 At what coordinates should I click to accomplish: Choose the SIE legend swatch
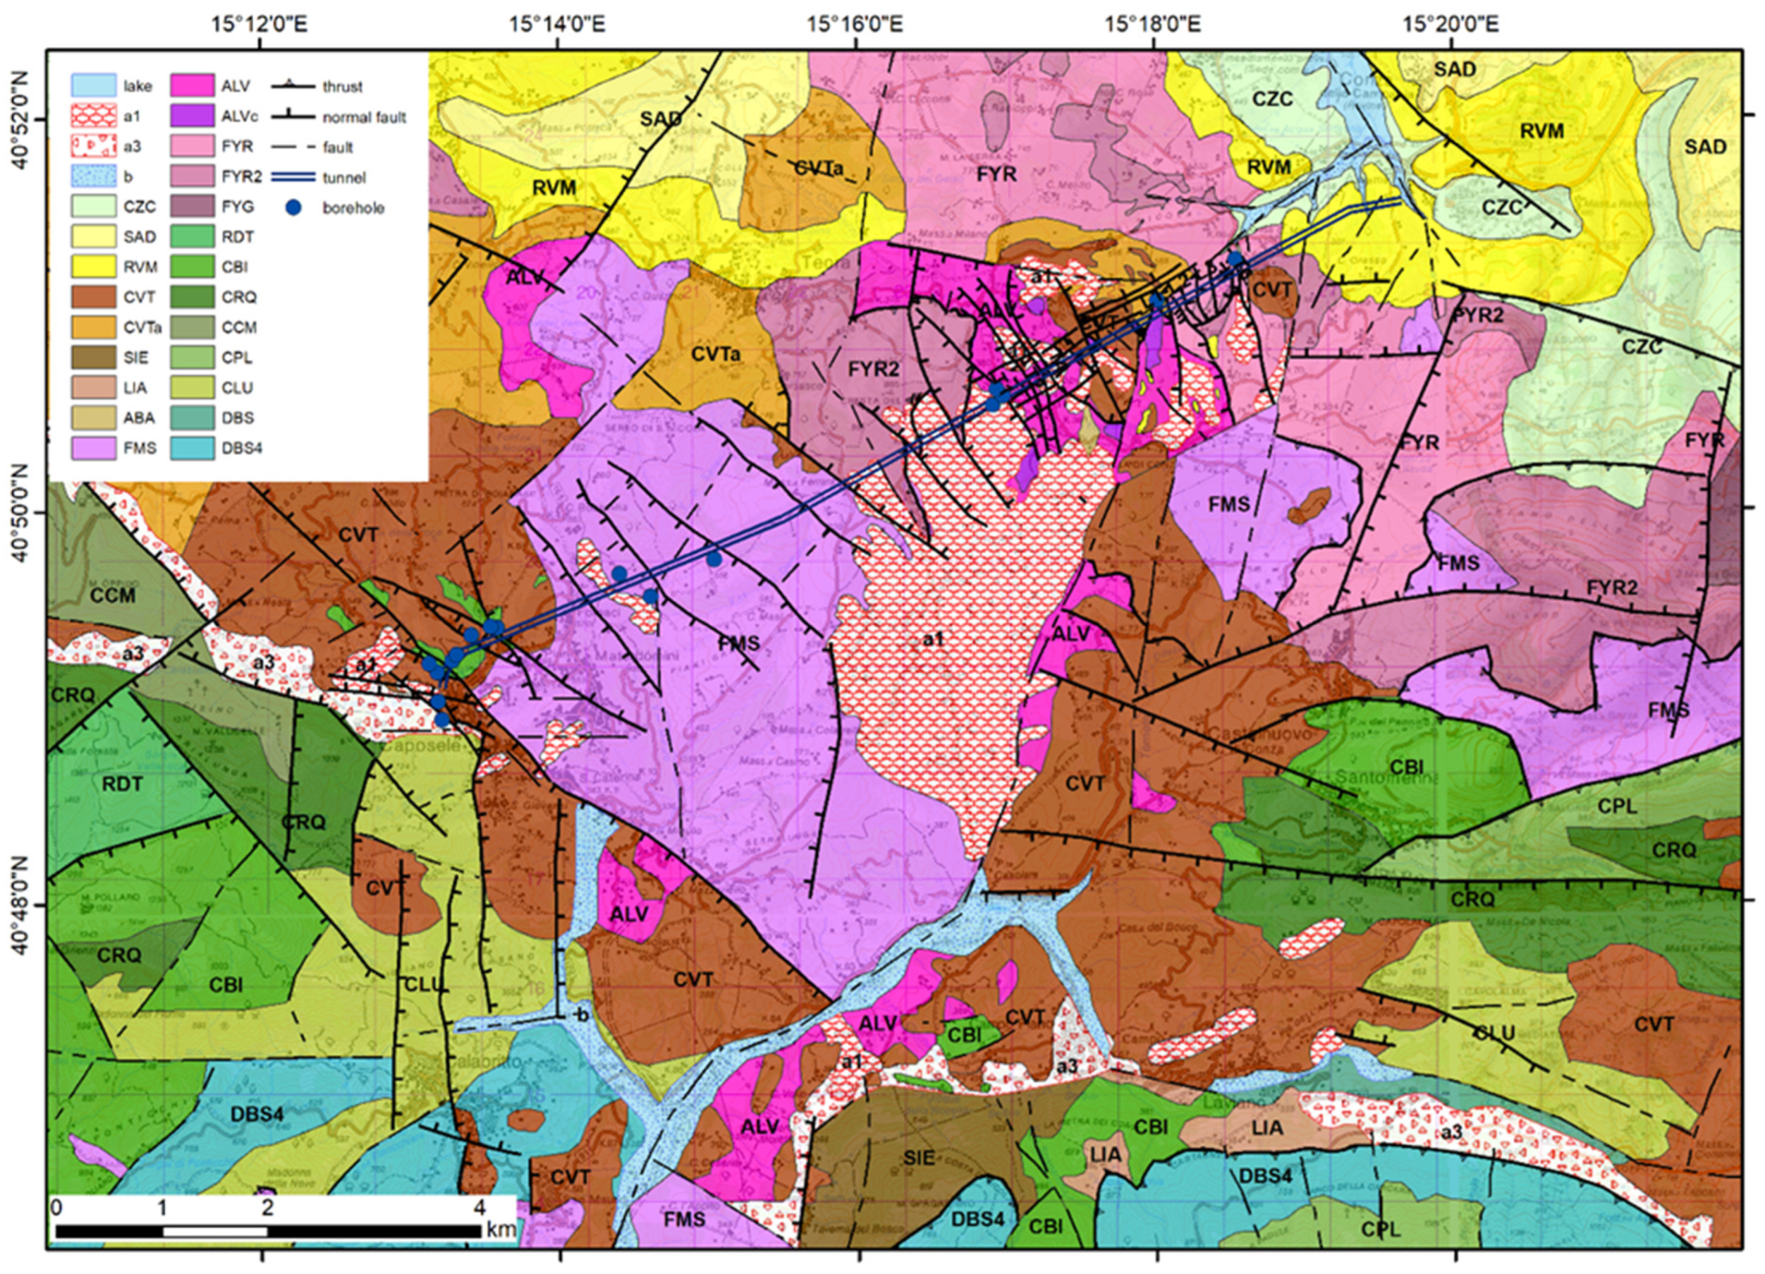[94, 358]
